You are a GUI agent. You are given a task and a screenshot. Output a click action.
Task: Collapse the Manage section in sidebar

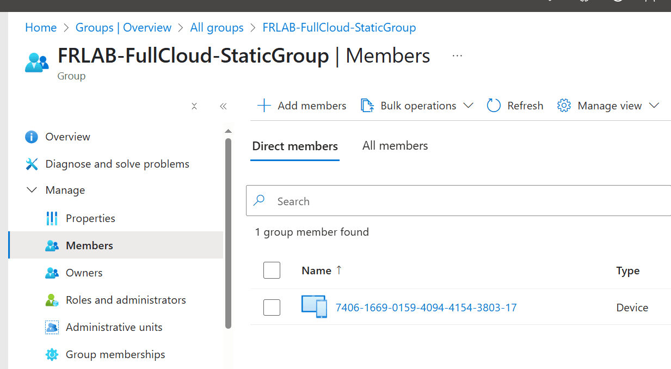pos(32,190)
